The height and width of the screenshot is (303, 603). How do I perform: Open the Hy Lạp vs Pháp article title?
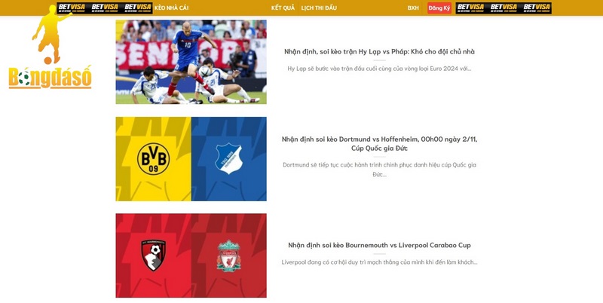point(380,51)
